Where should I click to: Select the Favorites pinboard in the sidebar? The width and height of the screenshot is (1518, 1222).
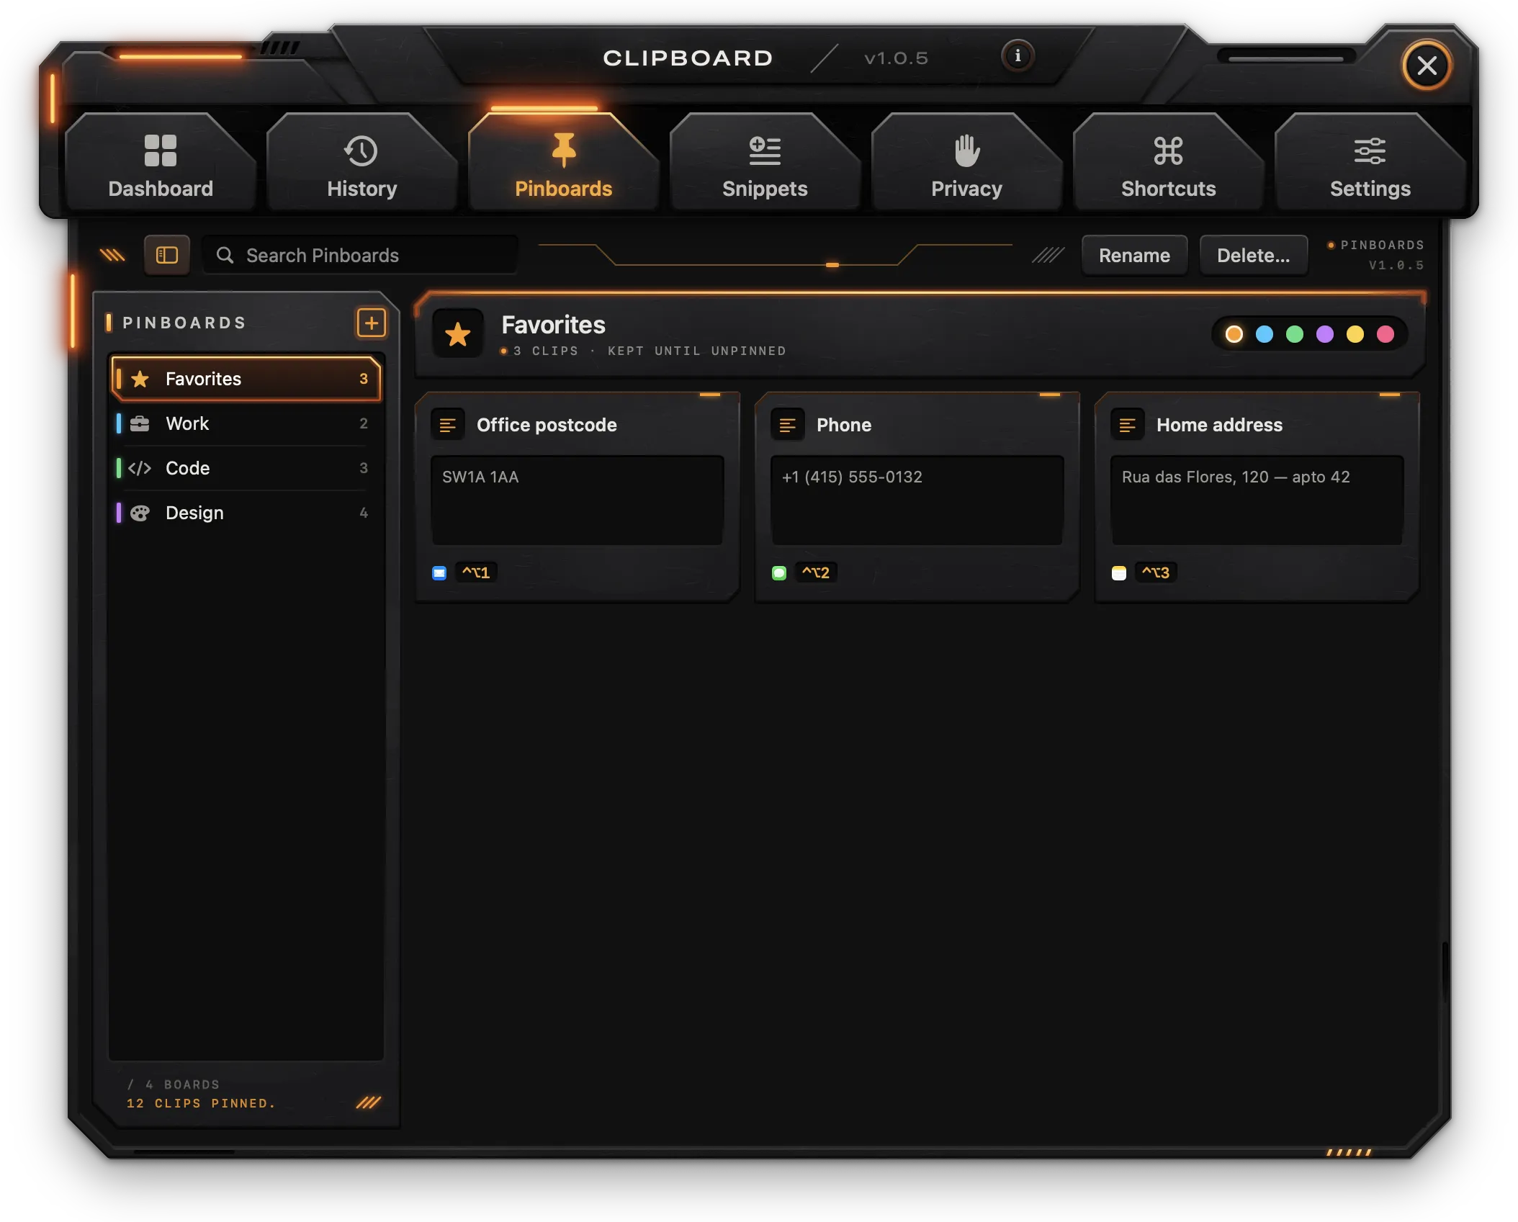(246, 379)
